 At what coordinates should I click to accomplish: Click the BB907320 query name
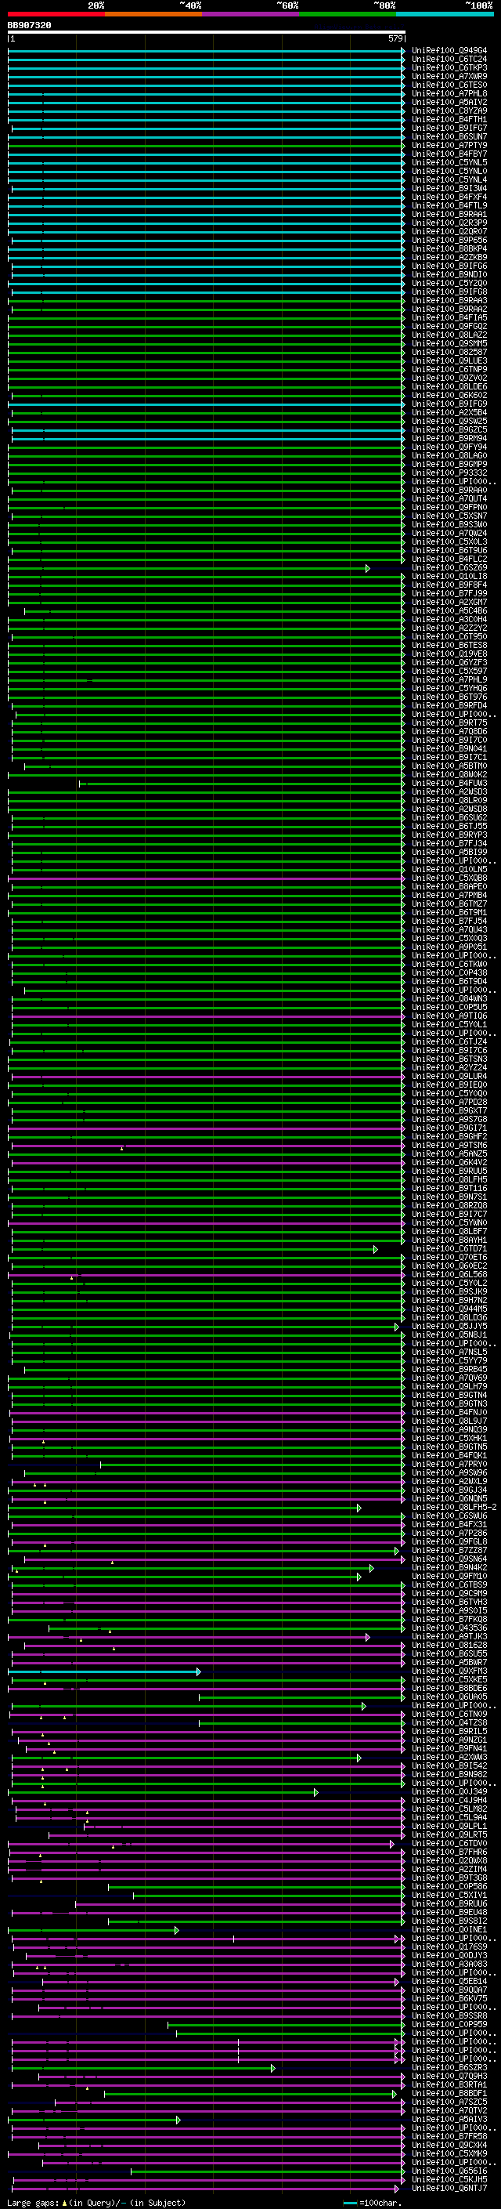[29, 26]
